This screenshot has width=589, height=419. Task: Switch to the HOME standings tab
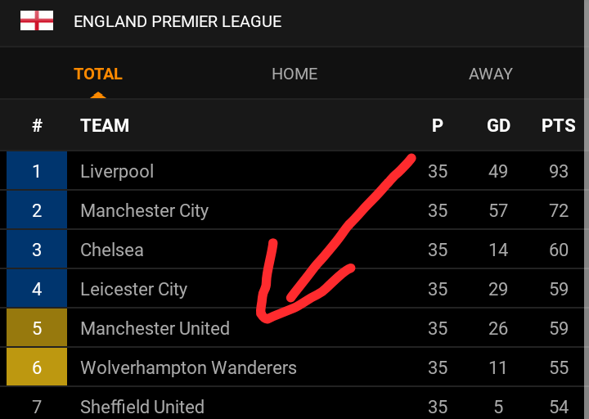294,74
